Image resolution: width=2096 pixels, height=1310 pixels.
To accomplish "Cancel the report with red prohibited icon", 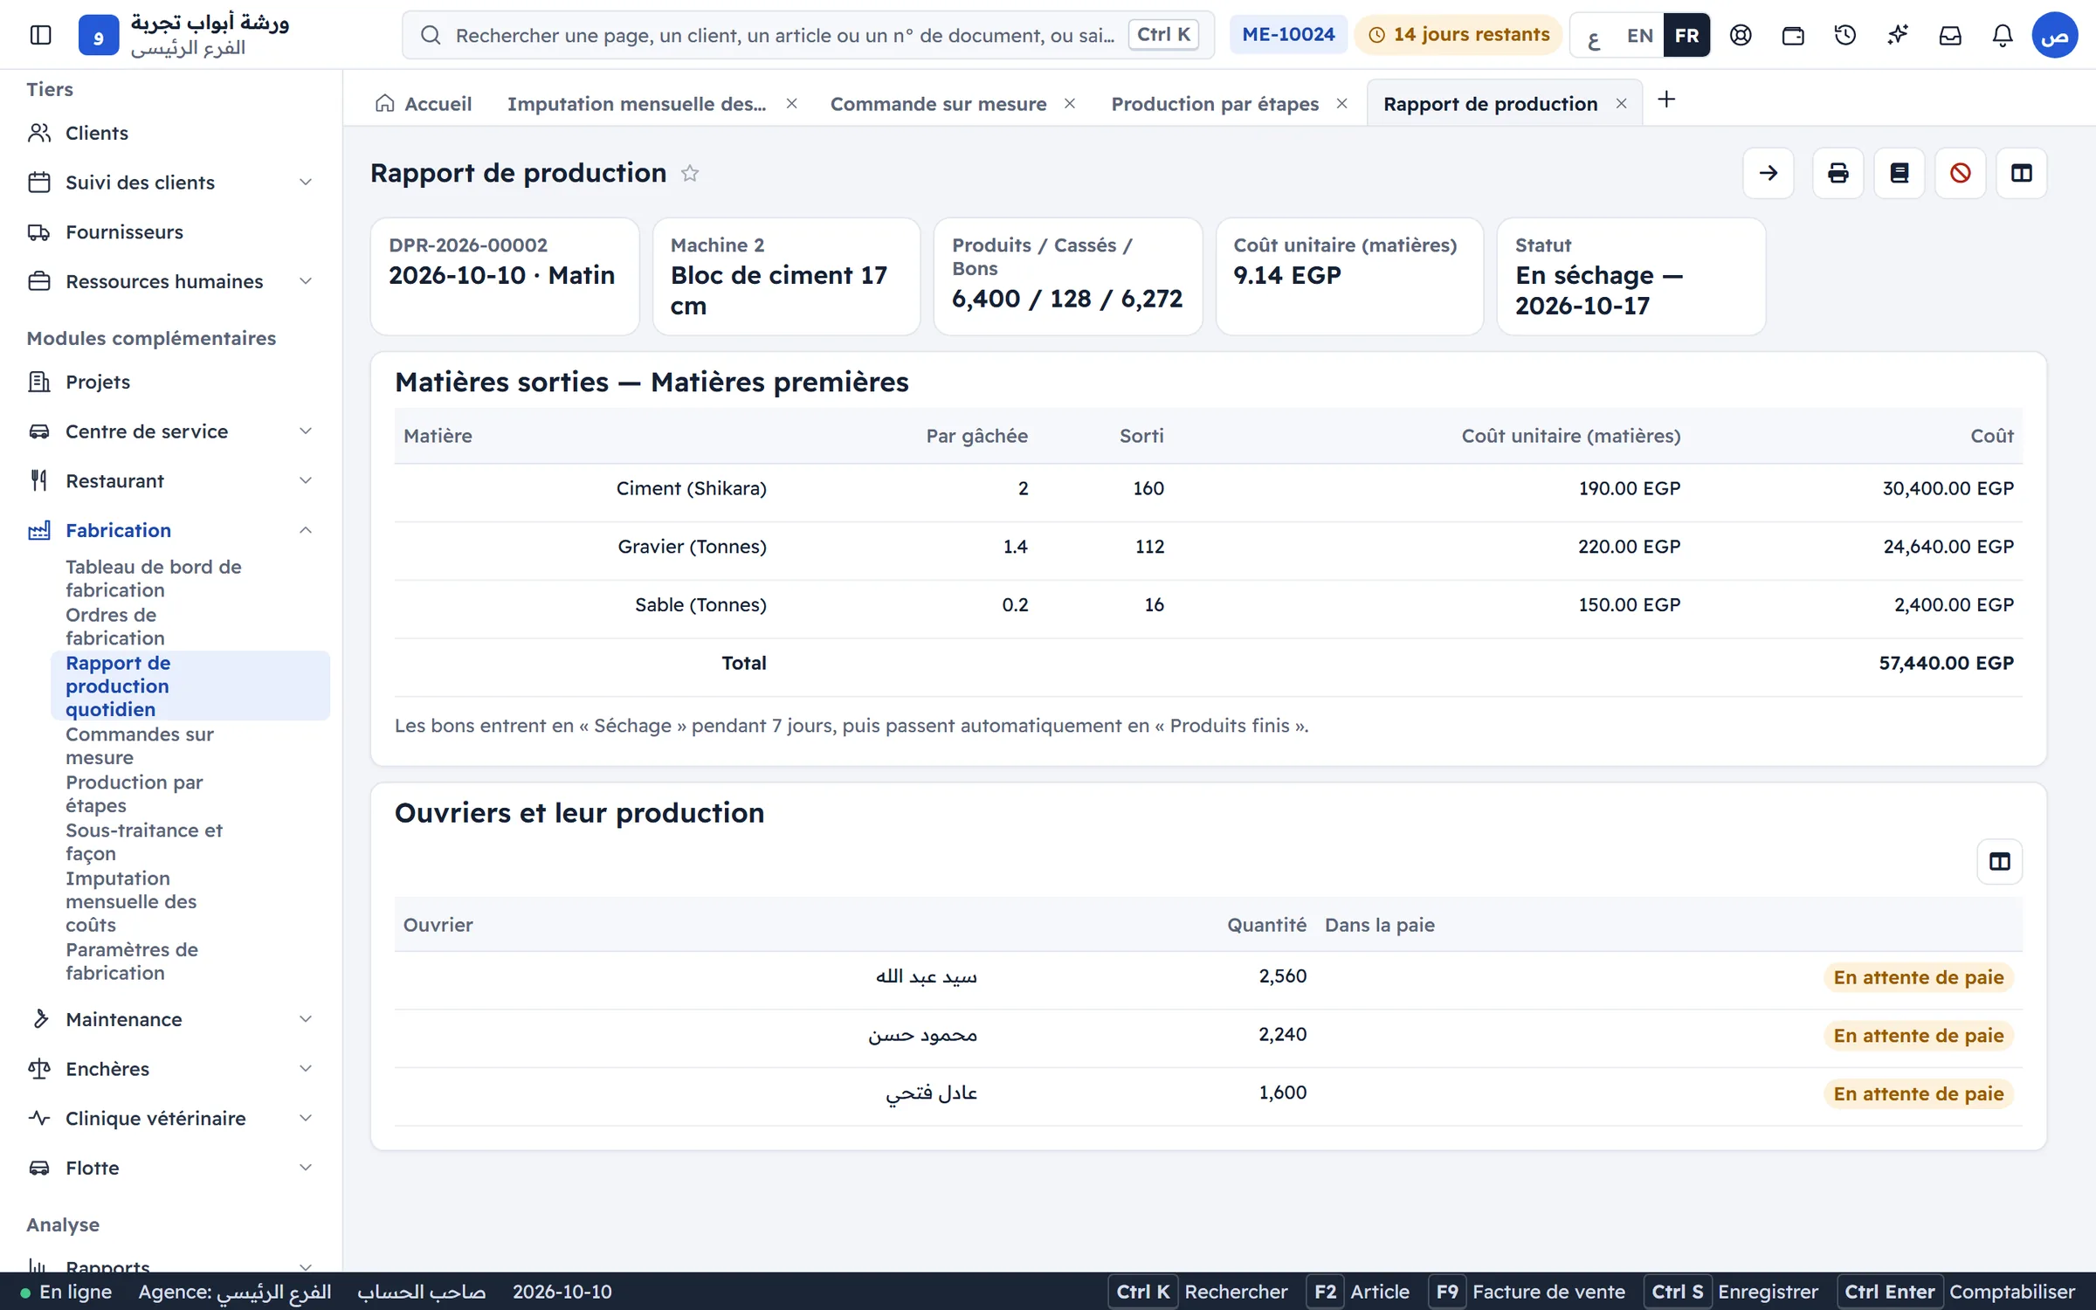I will pos(1961,173).
